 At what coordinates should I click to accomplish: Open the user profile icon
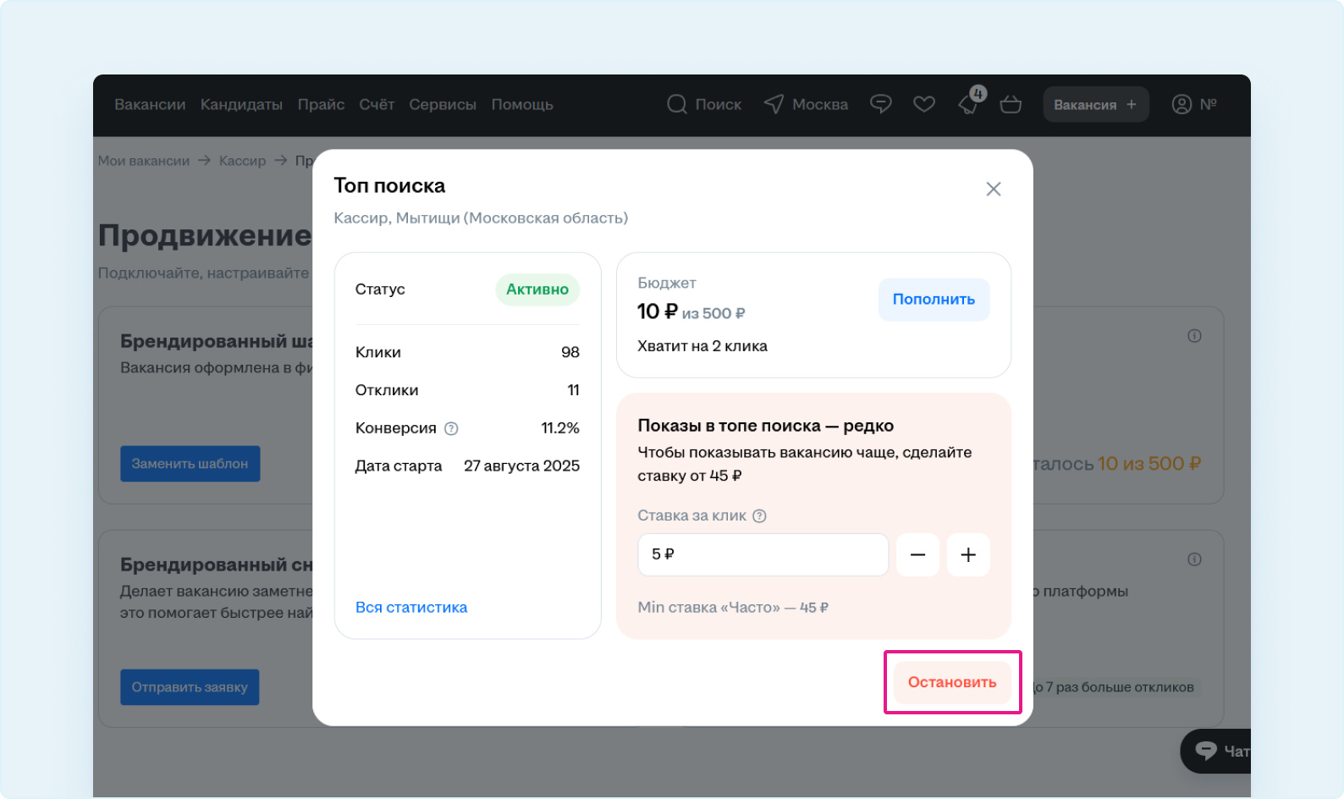[1182, 104]
